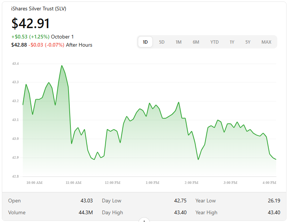This screenshot has width=288, height=222.
Task: Click the Day High label
Action: pyautogui.click(x=112, y=213)
